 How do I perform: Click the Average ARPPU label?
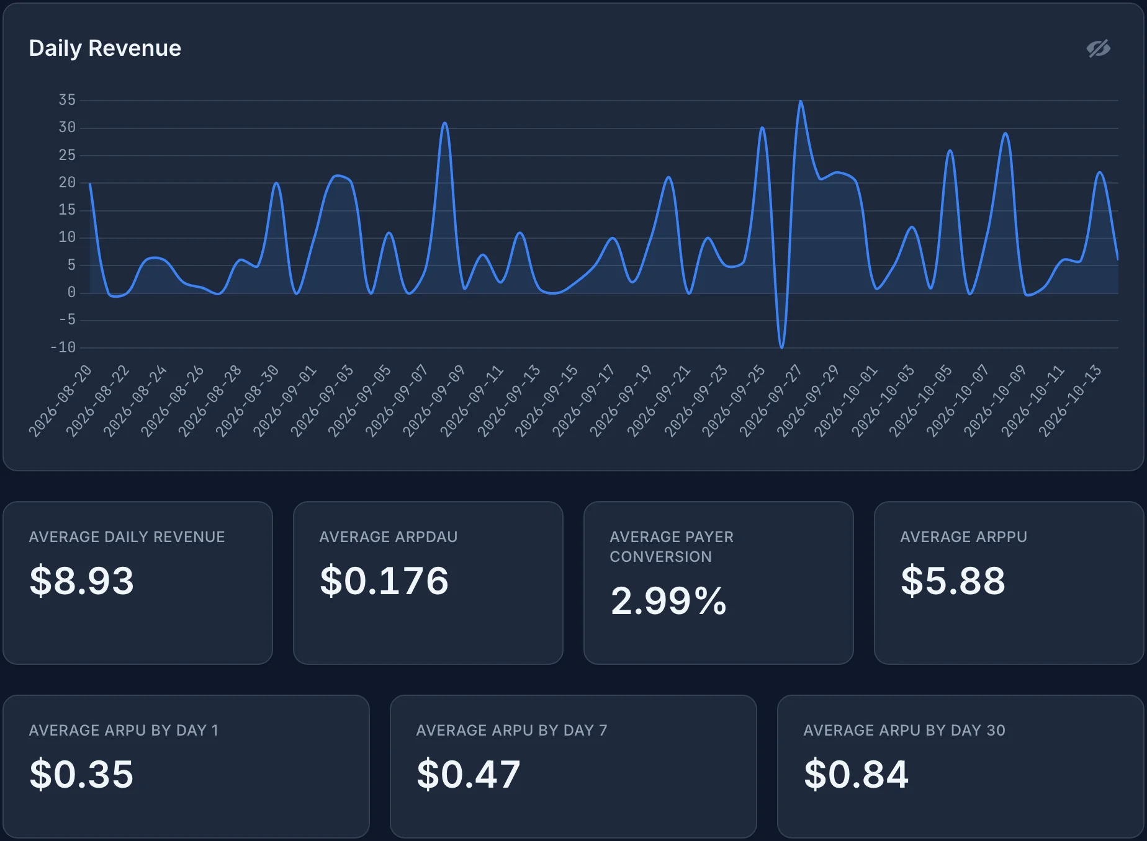963,537
